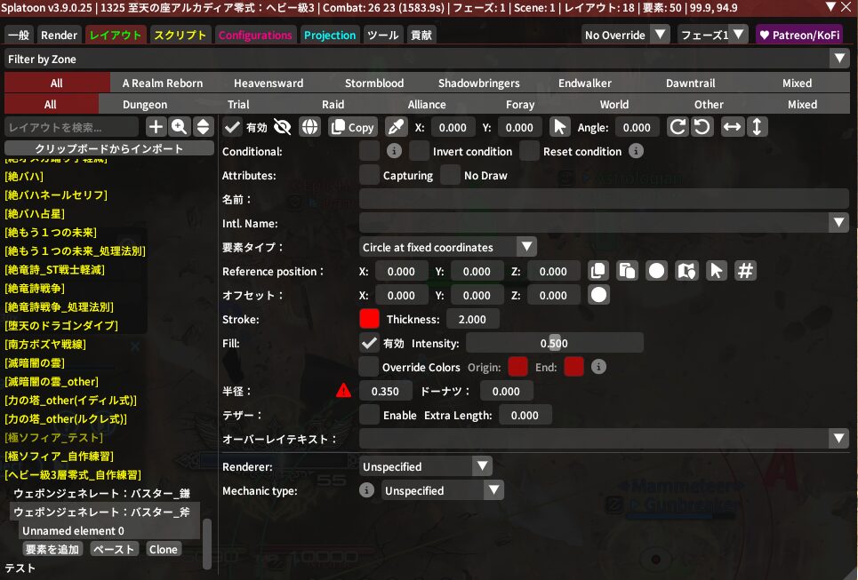Click the rotate clockwise icon next to Angle
The height and width of the screenshot is (580, 858).
tap(678, 127)
